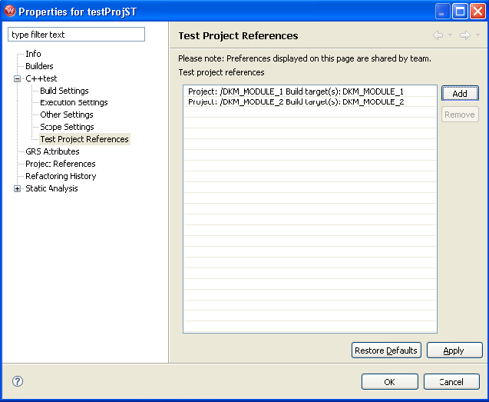This screenshot has height=402, width=489.
Task: Click the Parasoft icon in title bar
Action: pyautogui.click(x=10, y=11)
